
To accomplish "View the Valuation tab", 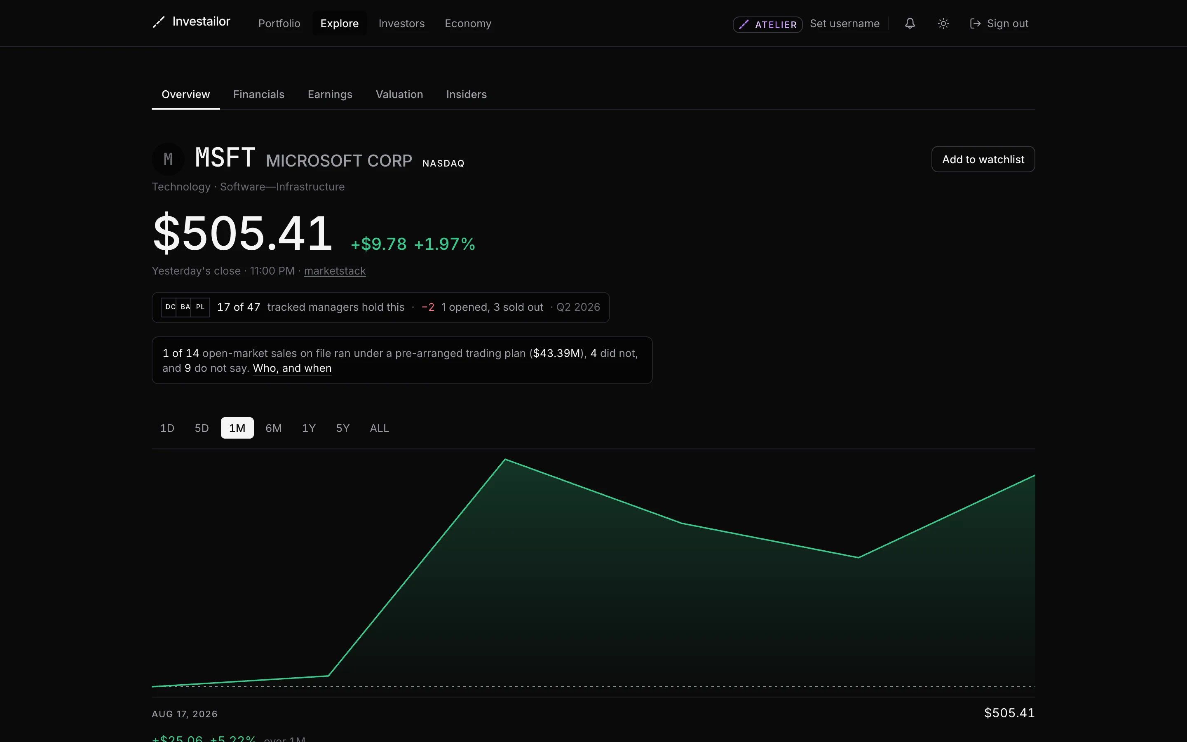I will [x=399, y=94].
